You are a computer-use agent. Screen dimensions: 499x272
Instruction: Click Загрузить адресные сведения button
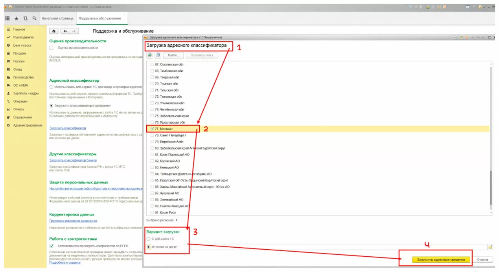440,259
